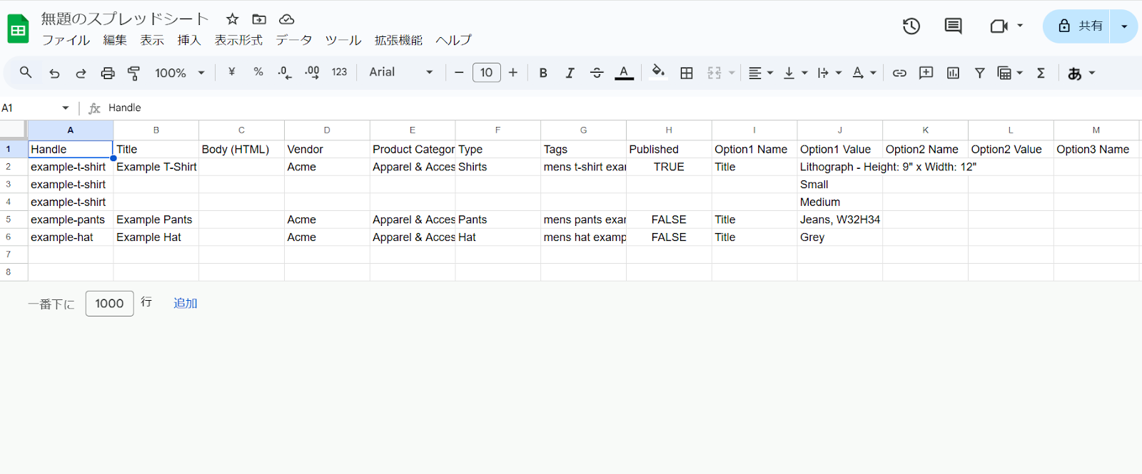The width and height of the screenshot is (1142, 474).
Task: Open the 拡張機能 menu
Action: [398, 40]
